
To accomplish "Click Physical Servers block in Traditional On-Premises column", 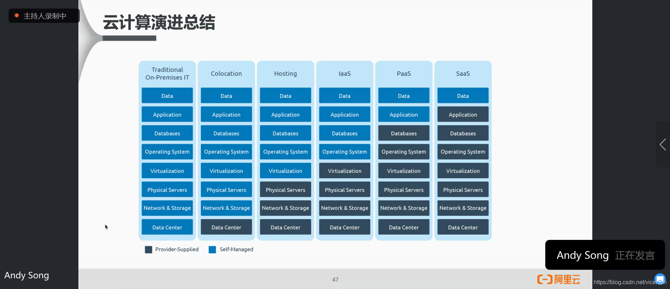I will coord(167,190).
